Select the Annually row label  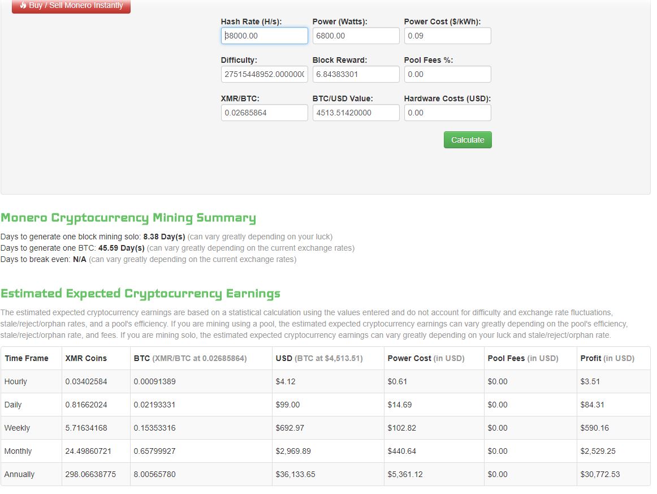19,474
